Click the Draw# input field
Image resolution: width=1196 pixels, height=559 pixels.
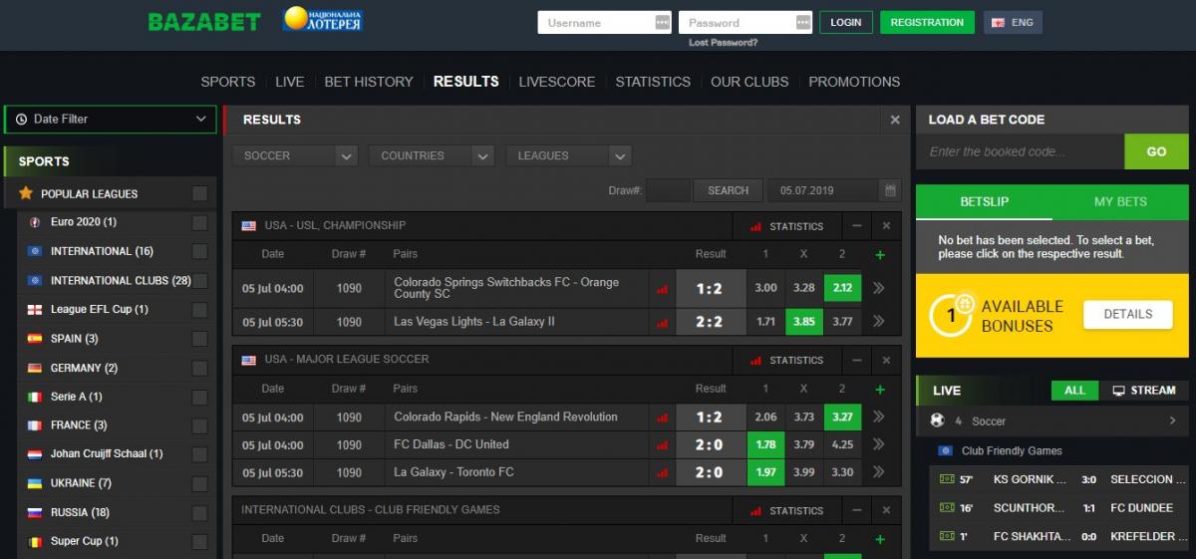668,190
